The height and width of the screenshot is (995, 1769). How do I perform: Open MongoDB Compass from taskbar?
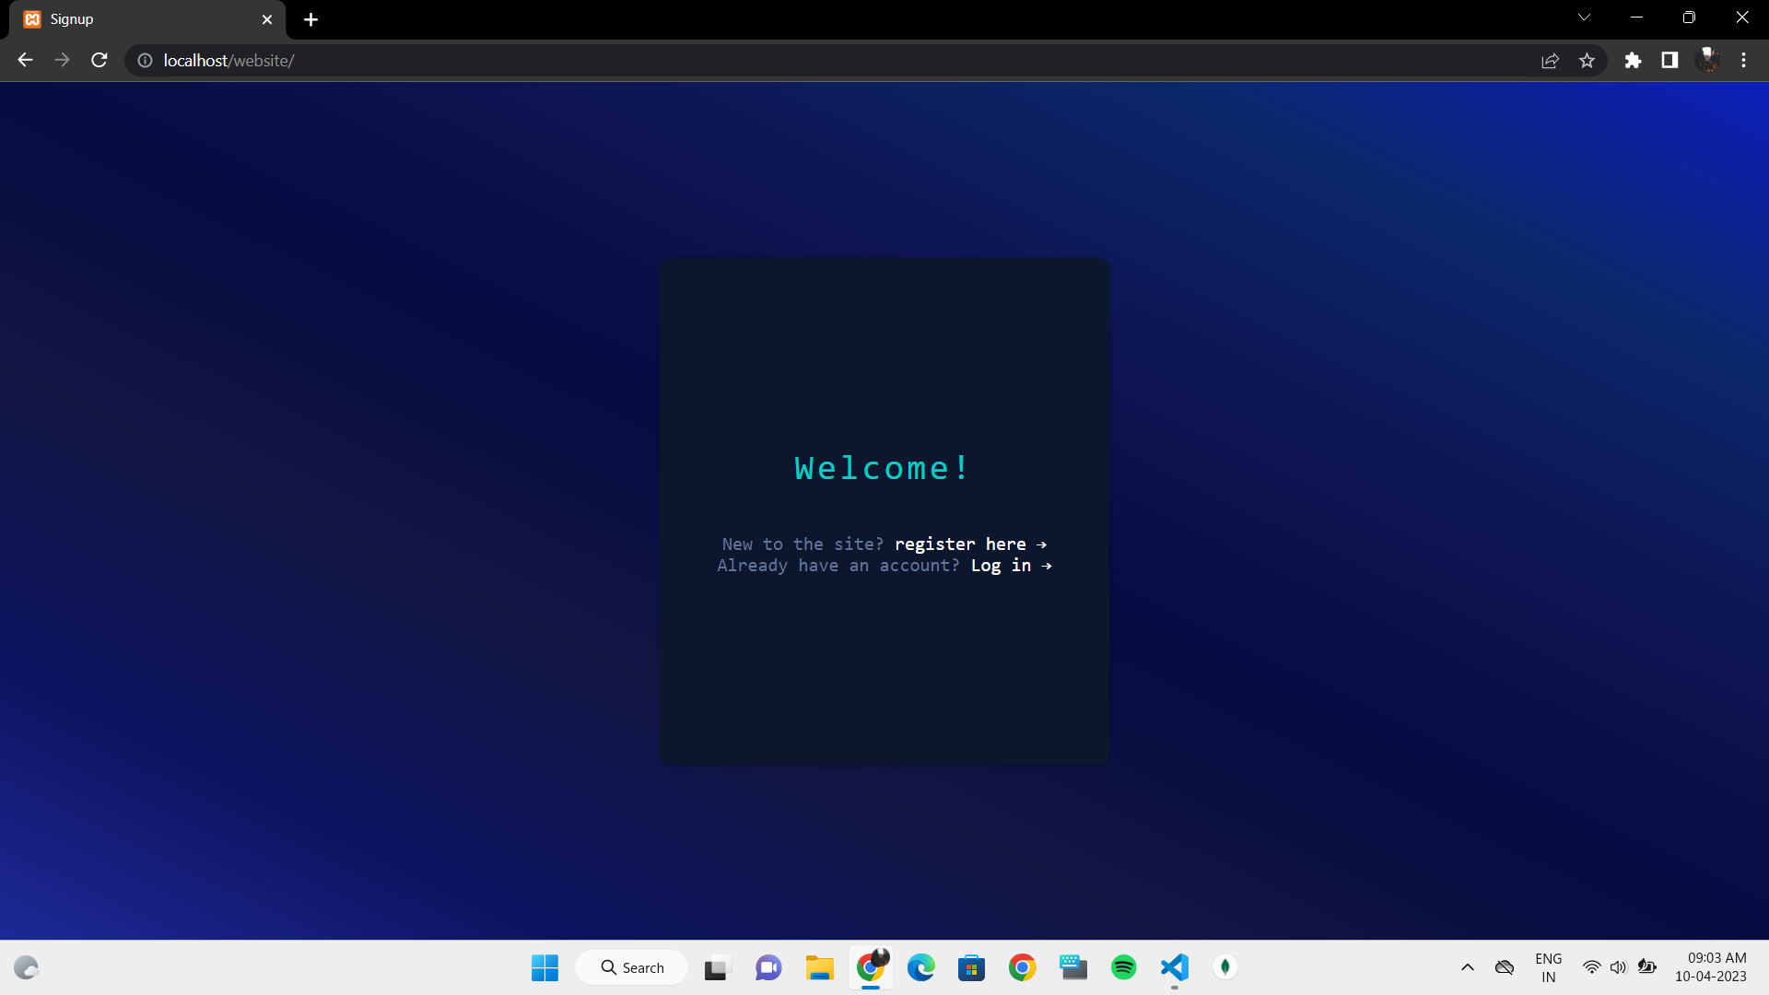pyautogui.click(x=1224, y=967)
